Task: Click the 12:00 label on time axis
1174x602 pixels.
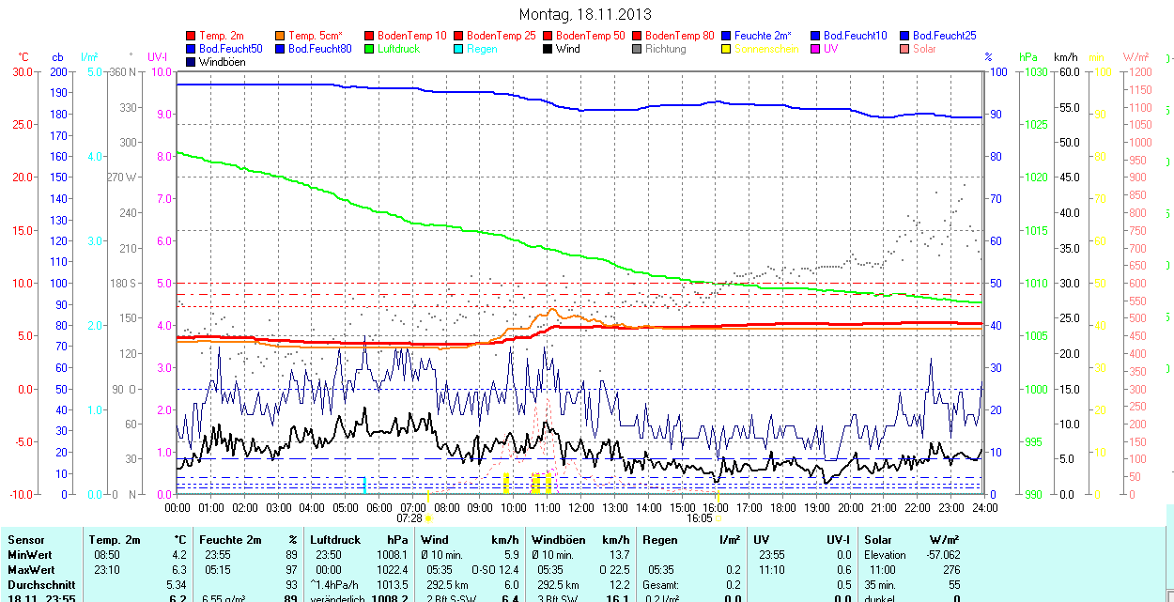Action: pyautogui.click(x=581, y=507)
